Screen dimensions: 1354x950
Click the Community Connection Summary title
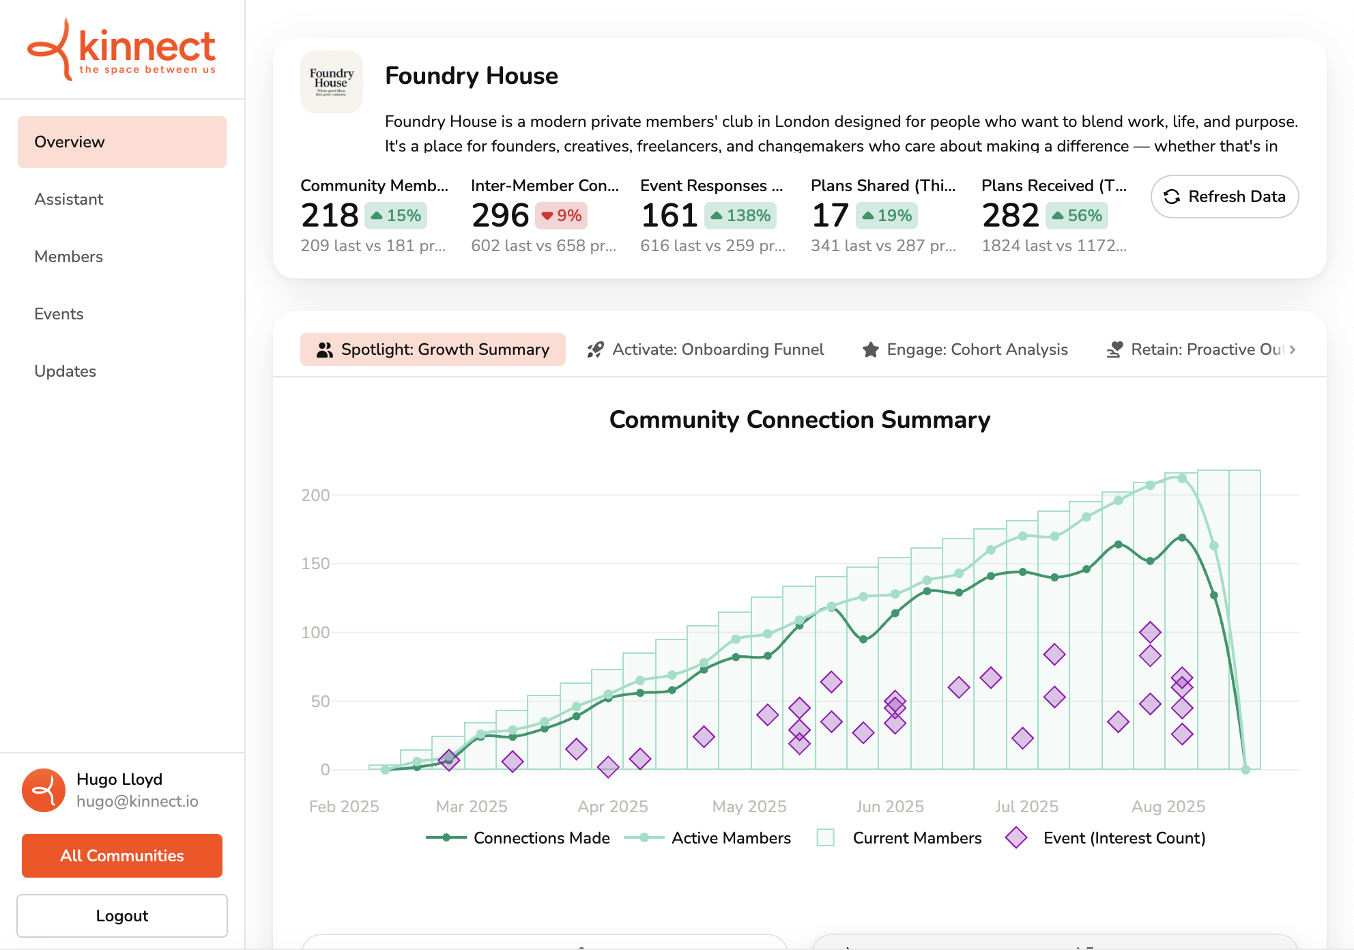(800, 420)
